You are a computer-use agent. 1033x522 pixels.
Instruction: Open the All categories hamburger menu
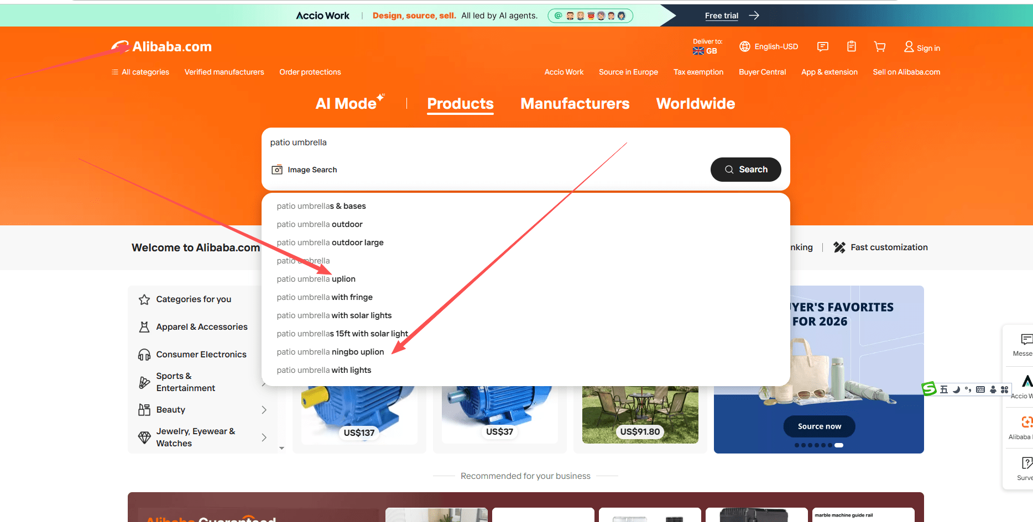[x=140, y=72]
